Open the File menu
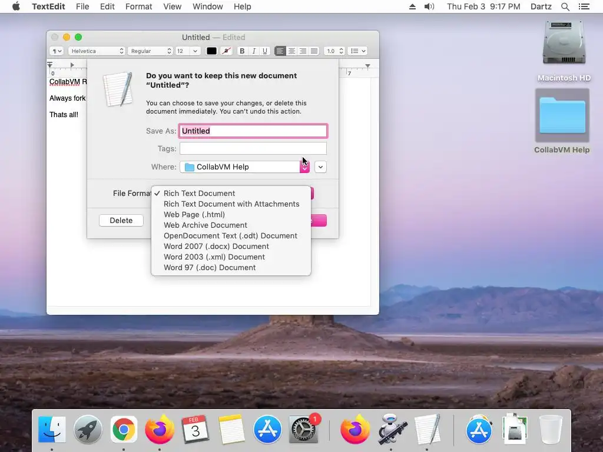The width and height of the screenshot is (603, 452). pyautogui.click(x=82, y=6)
